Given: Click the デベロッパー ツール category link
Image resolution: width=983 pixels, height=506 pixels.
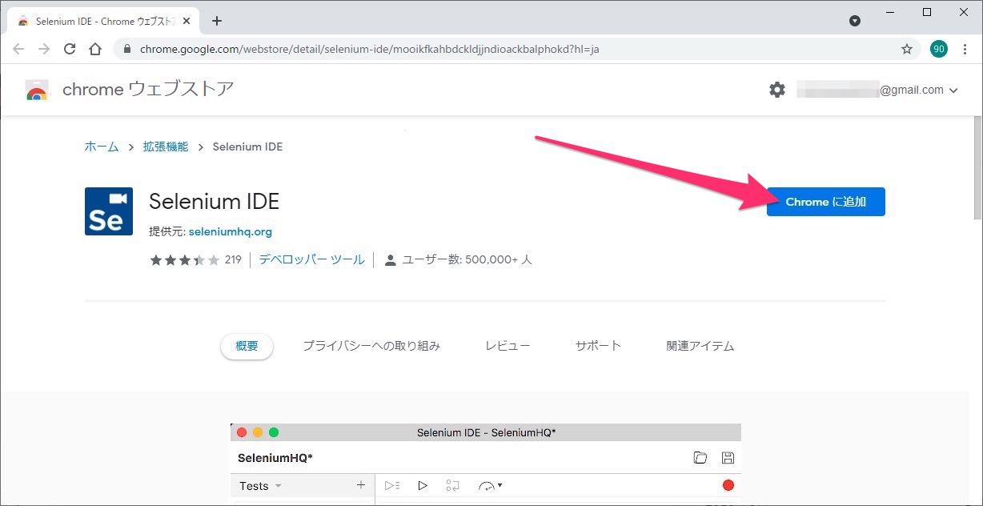Looking at the screenshot, I should pos(311,259).
